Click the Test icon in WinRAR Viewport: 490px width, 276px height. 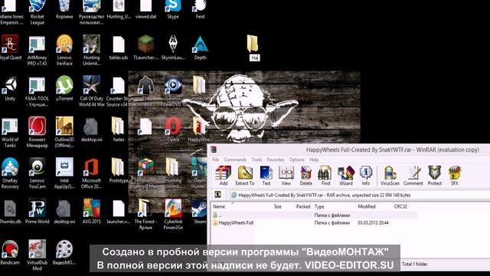(x=266, y=176)
